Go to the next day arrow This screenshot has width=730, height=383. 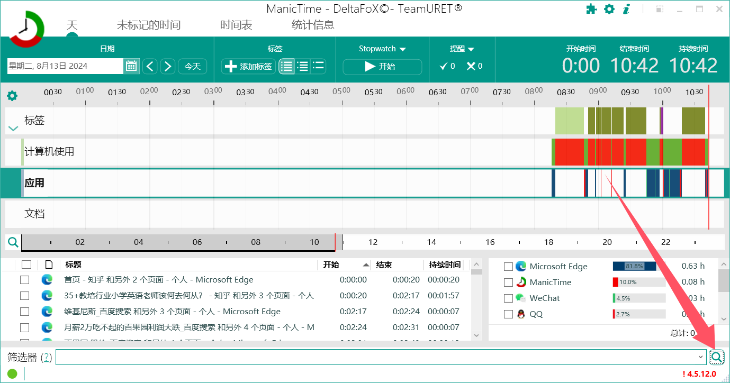click(x=168, y=66)
